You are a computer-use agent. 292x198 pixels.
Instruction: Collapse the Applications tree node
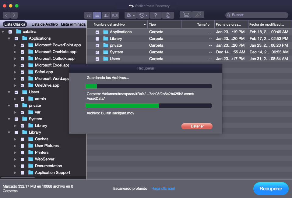(x=9, y=39)
